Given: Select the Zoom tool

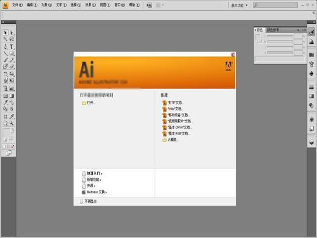Looking at the screenshot, I should 11,123.
